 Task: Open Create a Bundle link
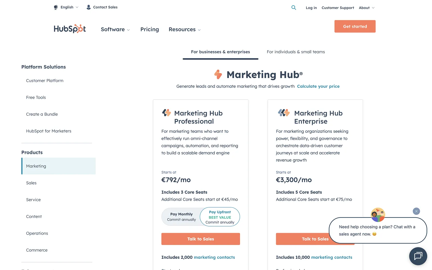pos(42,114)
